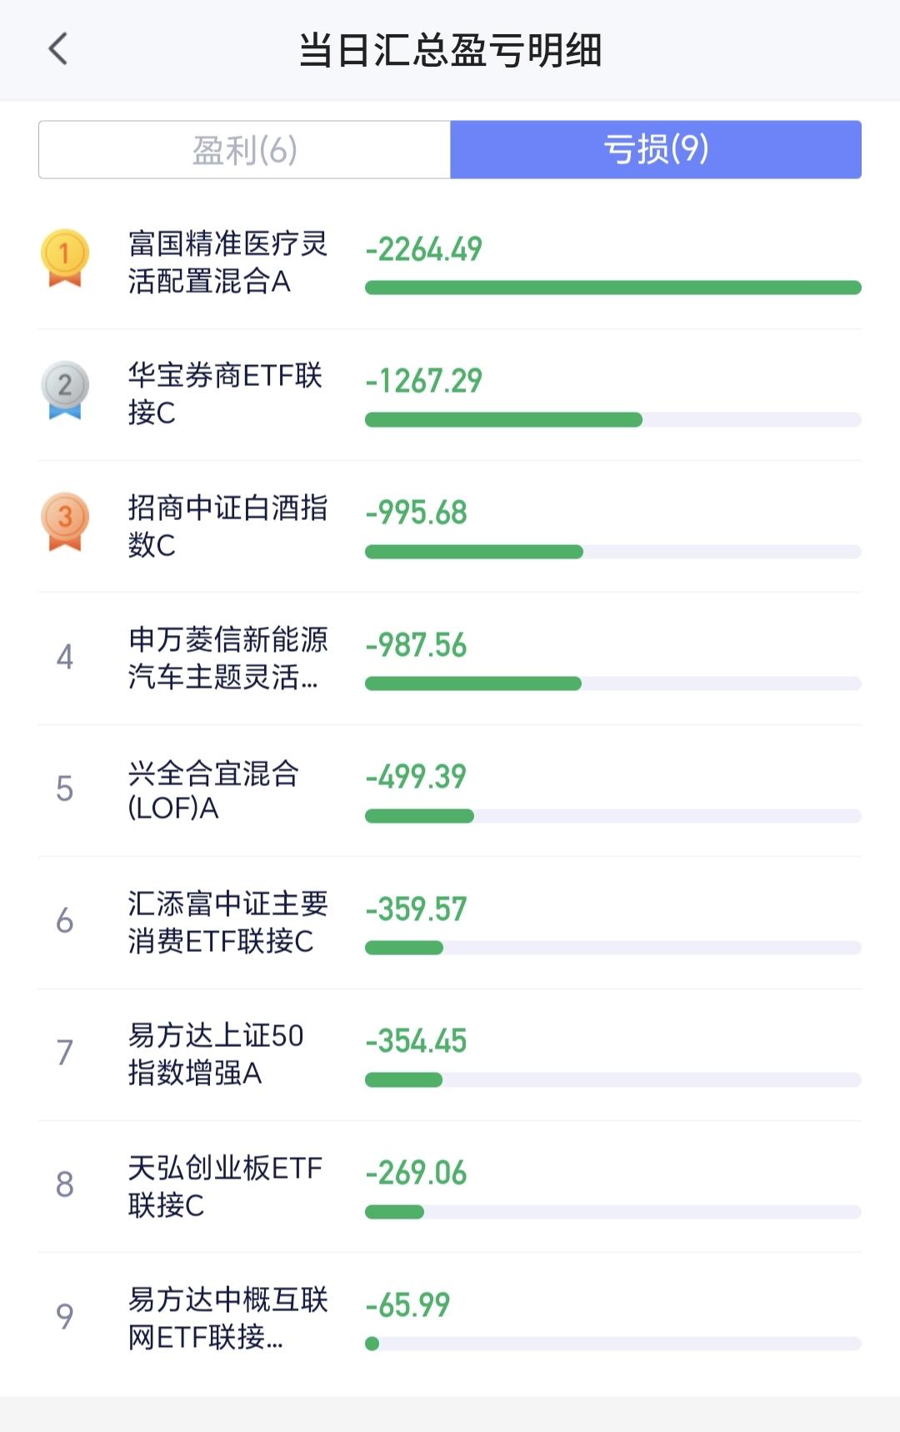Select 招商中证白酒指数C fund name
Image resolution: width=900 pixels, height=1432 pixels.
pos(227,526)
